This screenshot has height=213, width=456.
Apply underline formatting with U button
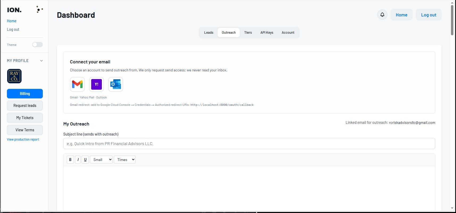point(85,160)
